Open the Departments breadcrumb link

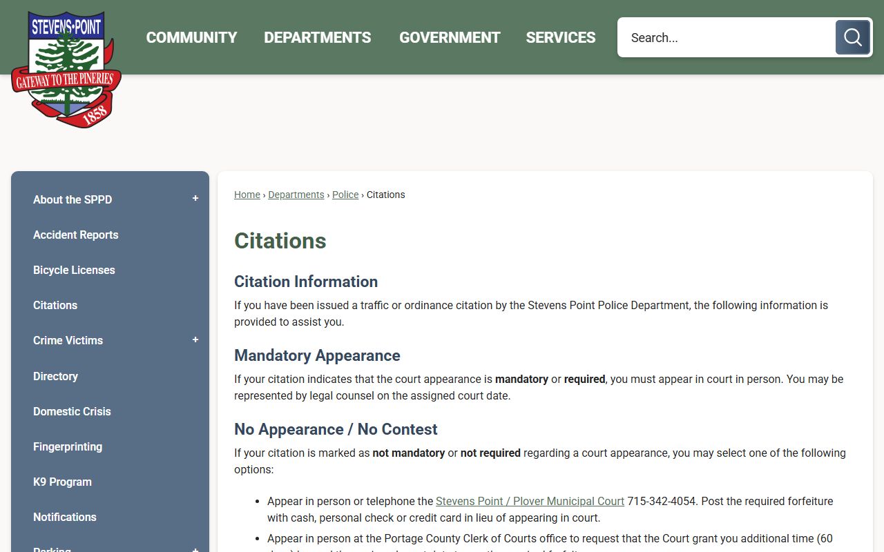[x=296, y=195]
